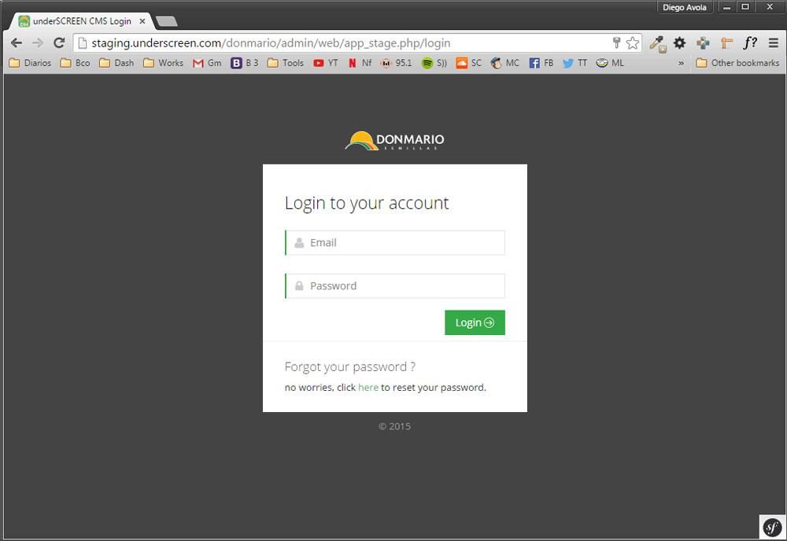
Task: Open a new browser tab
Action: 167,21
